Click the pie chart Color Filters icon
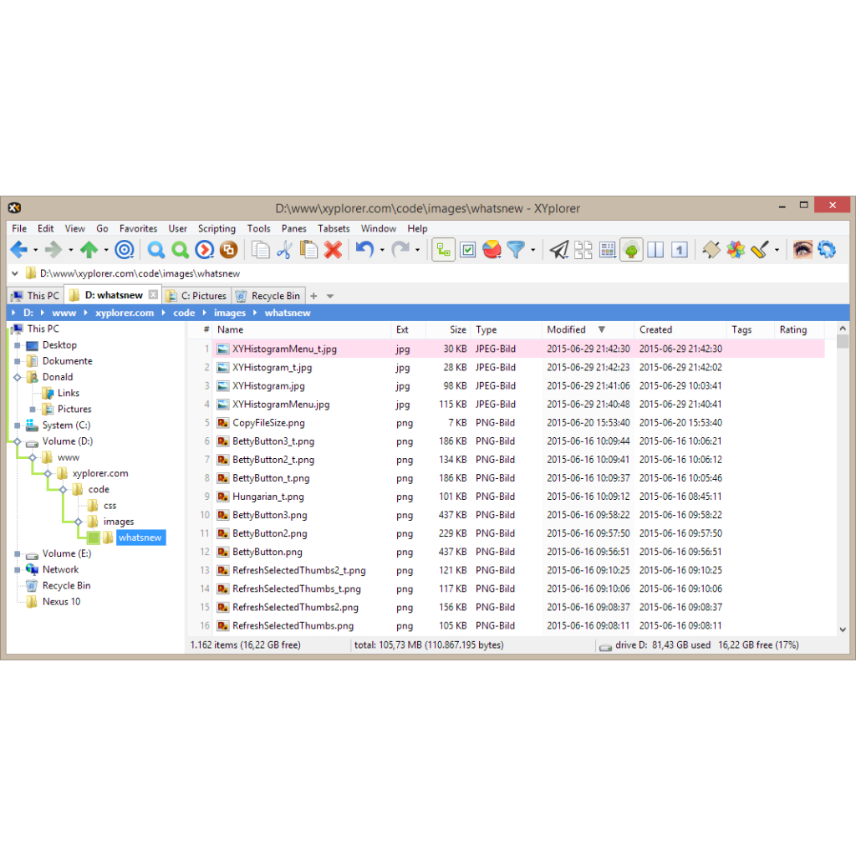 coord(492,250)
